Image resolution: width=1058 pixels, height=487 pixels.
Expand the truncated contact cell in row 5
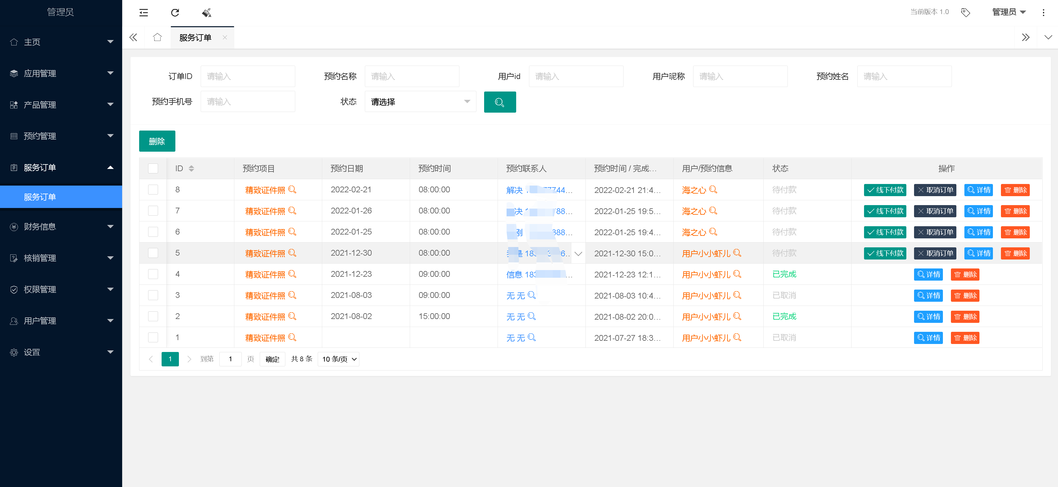pos(578,253)
